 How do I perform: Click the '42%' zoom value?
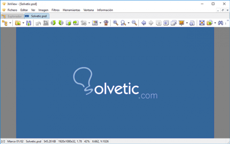click(87, 141)
